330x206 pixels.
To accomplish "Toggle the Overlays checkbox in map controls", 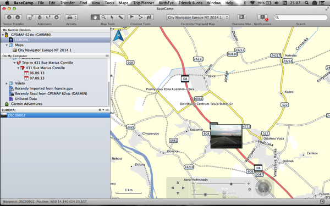I will [x=224, y=196].
